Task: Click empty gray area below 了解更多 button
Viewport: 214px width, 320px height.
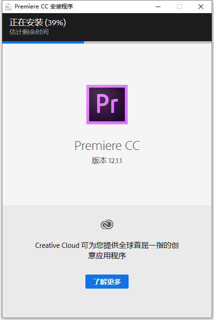Action: tap(107, 303)
